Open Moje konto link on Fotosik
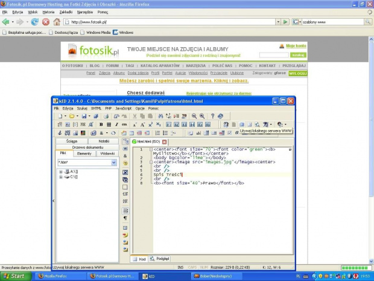 pyautogui.click(x=296, y=46)
